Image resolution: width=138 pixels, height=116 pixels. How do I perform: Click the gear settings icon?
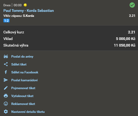pos(6,112)
